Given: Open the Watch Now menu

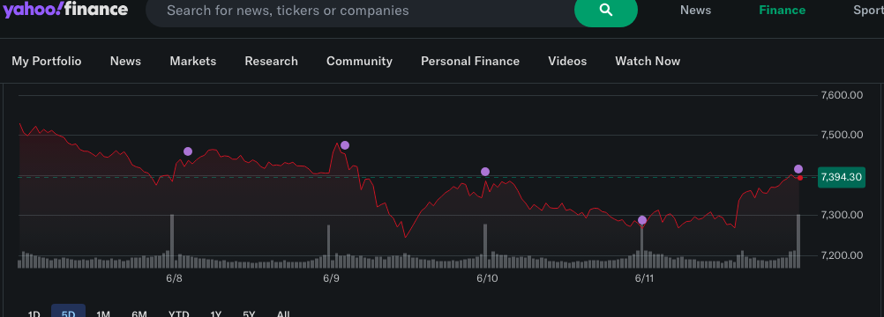Looking at the screenshot, I should [x=648, y=61].
